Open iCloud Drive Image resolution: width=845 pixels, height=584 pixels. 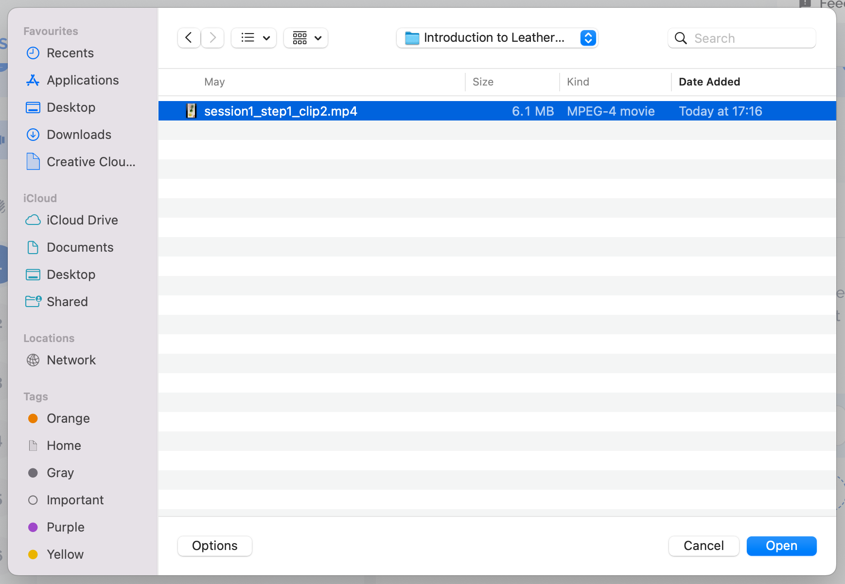coord(82,220)
